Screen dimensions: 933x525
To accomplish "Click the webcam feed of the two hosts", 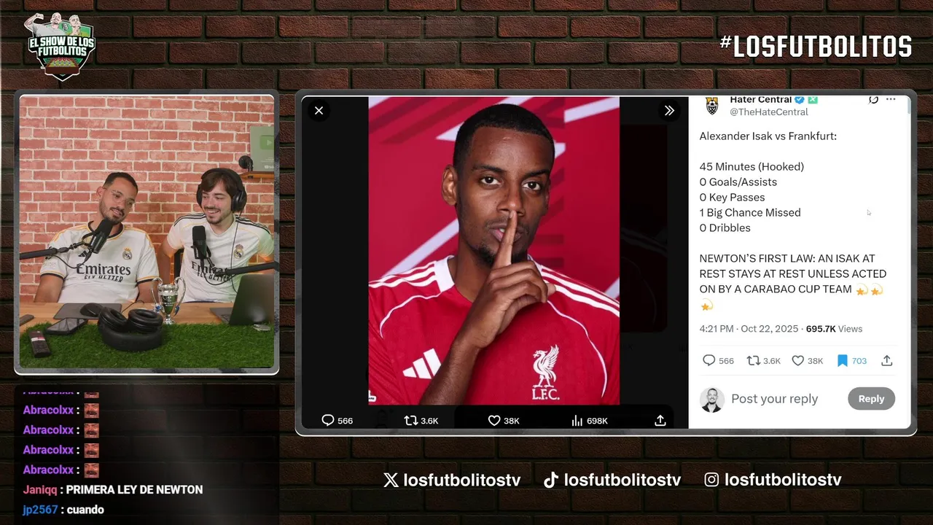I will pyautogui.click(x=147, y=232).
